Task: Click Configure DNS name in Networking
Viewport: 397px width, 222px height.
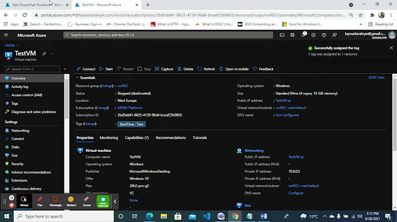Action: (x=296, y=193)
